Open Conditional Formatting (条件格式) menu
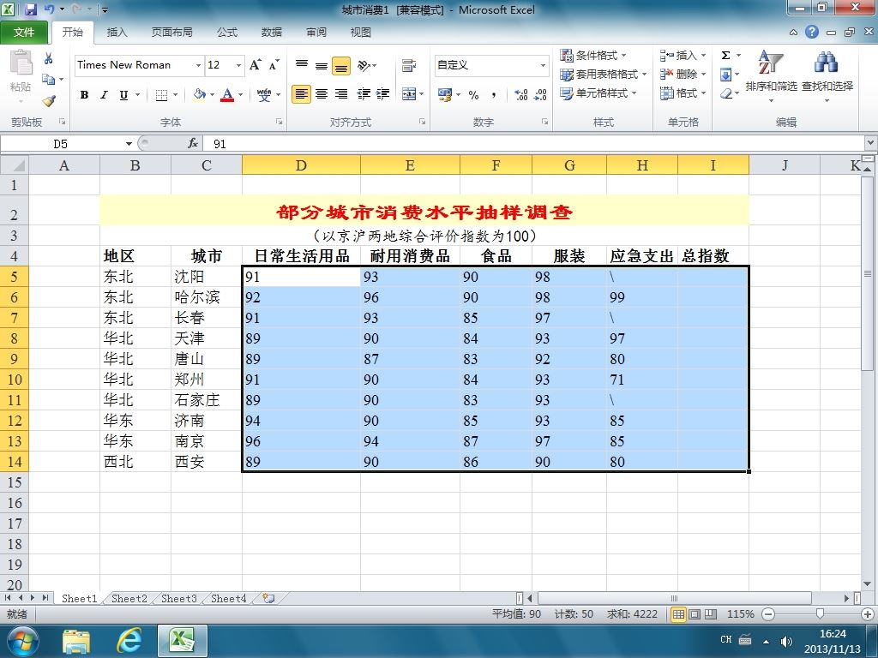Image resolution: width=878 pixels, height=658 pixels. (x=593, y=56)
